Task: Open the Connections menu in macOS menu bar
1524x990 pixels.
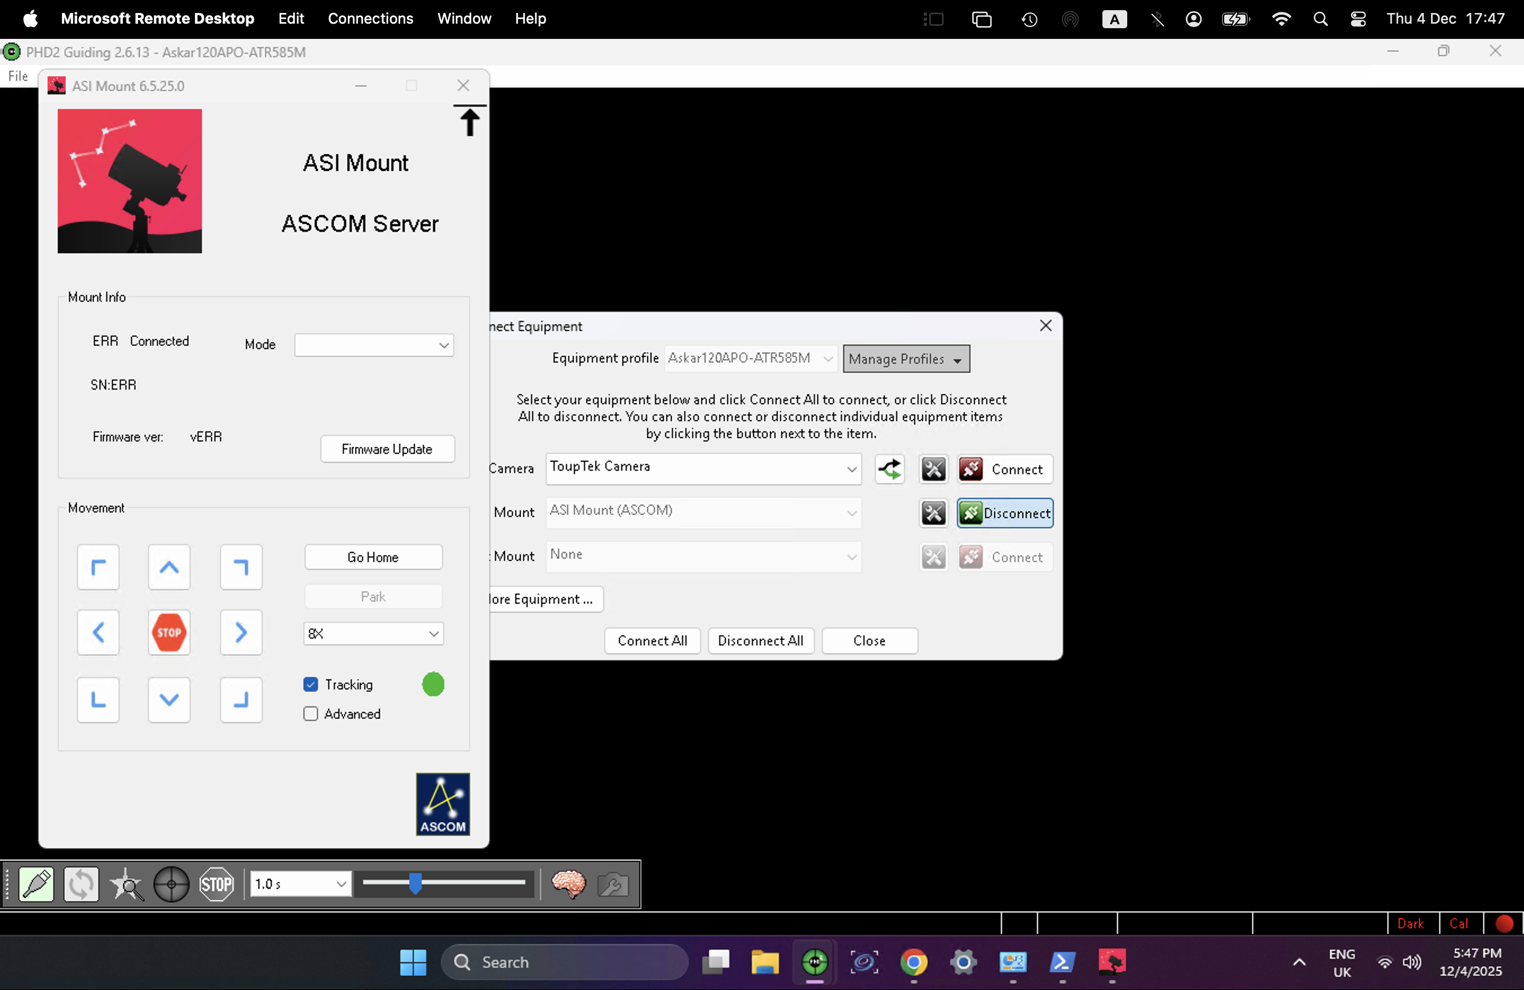Action: pyautogui.click(x=370, y=19)
